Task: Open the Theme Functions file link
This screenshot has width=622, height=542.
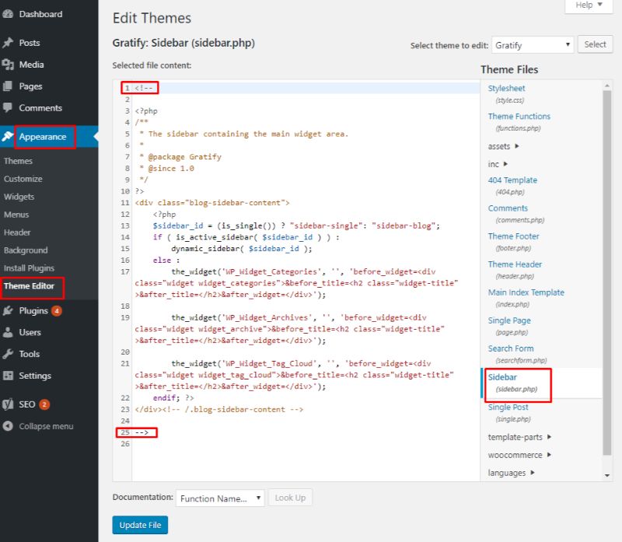Action: pyautogui.click(x=519, y=117)
